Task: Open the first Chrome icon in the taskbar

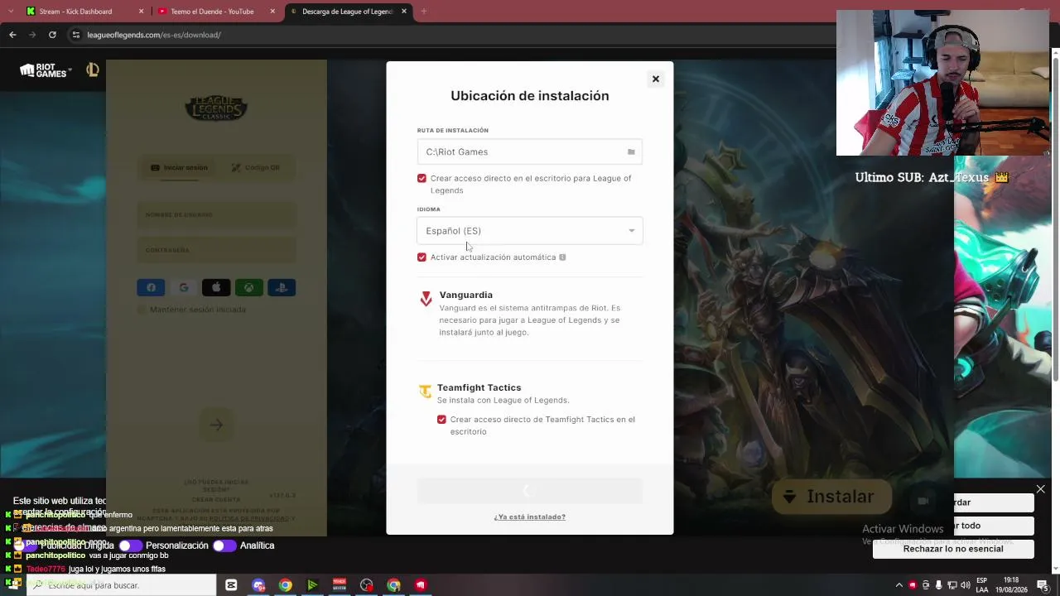Action: pos(285,585)
